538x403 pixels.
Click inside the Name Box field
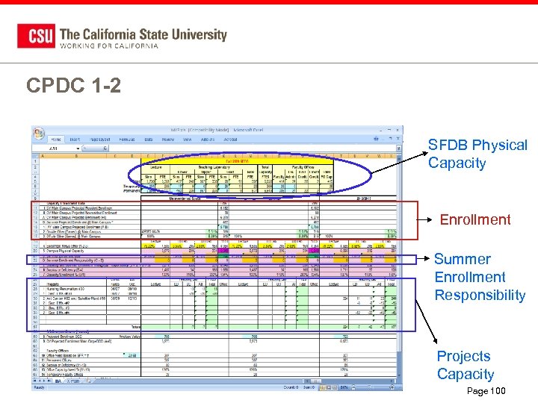point(54,149)
